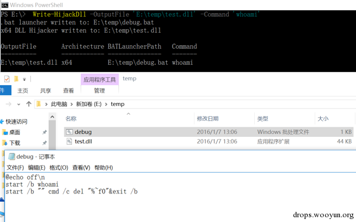The image size is (356, 222).
Task: Click the properties checkmark icon in Explorer quick access toolbar
Action: [7, 79]
